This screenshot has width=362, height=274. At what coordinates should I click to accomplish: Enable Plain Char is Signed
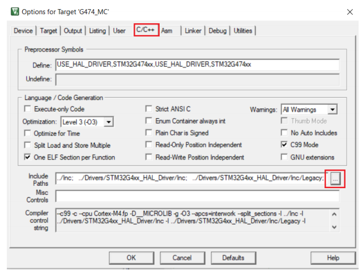tap(149, 133)
